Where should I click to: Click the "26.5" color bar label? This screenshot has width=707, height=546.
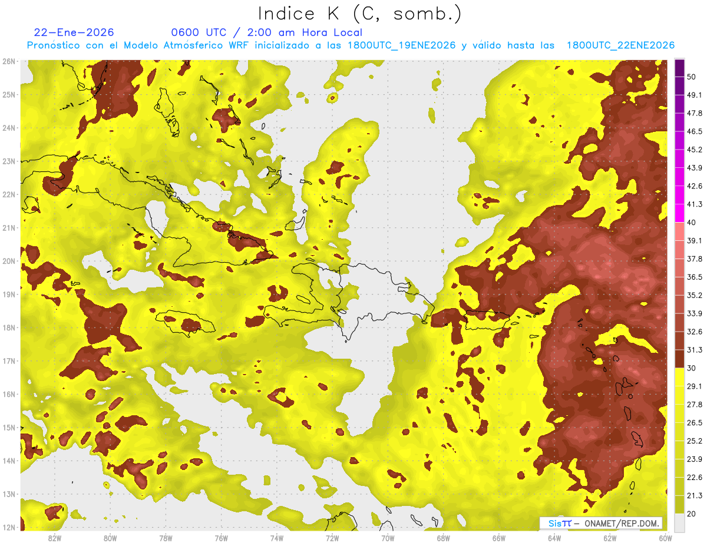pyautogui.click(x=695, y=423)
